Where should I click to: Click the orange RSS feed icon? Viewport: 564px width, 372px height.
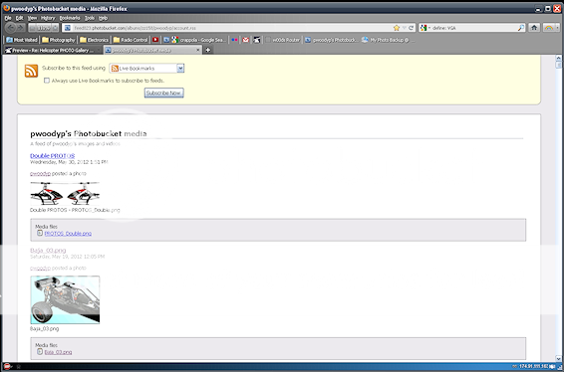(x=31, y=71)
